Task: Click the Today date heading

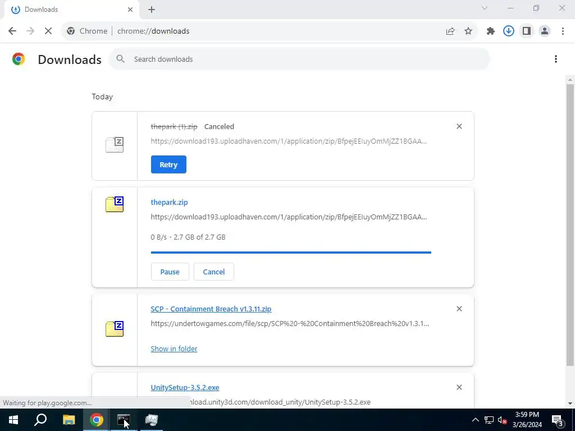Action: click(102, 97)
